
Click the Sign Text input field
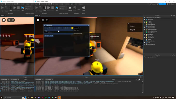pyautogui.click(x=58, y=30)
